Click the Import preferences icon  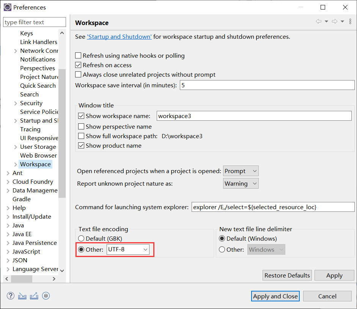(22, 296)
